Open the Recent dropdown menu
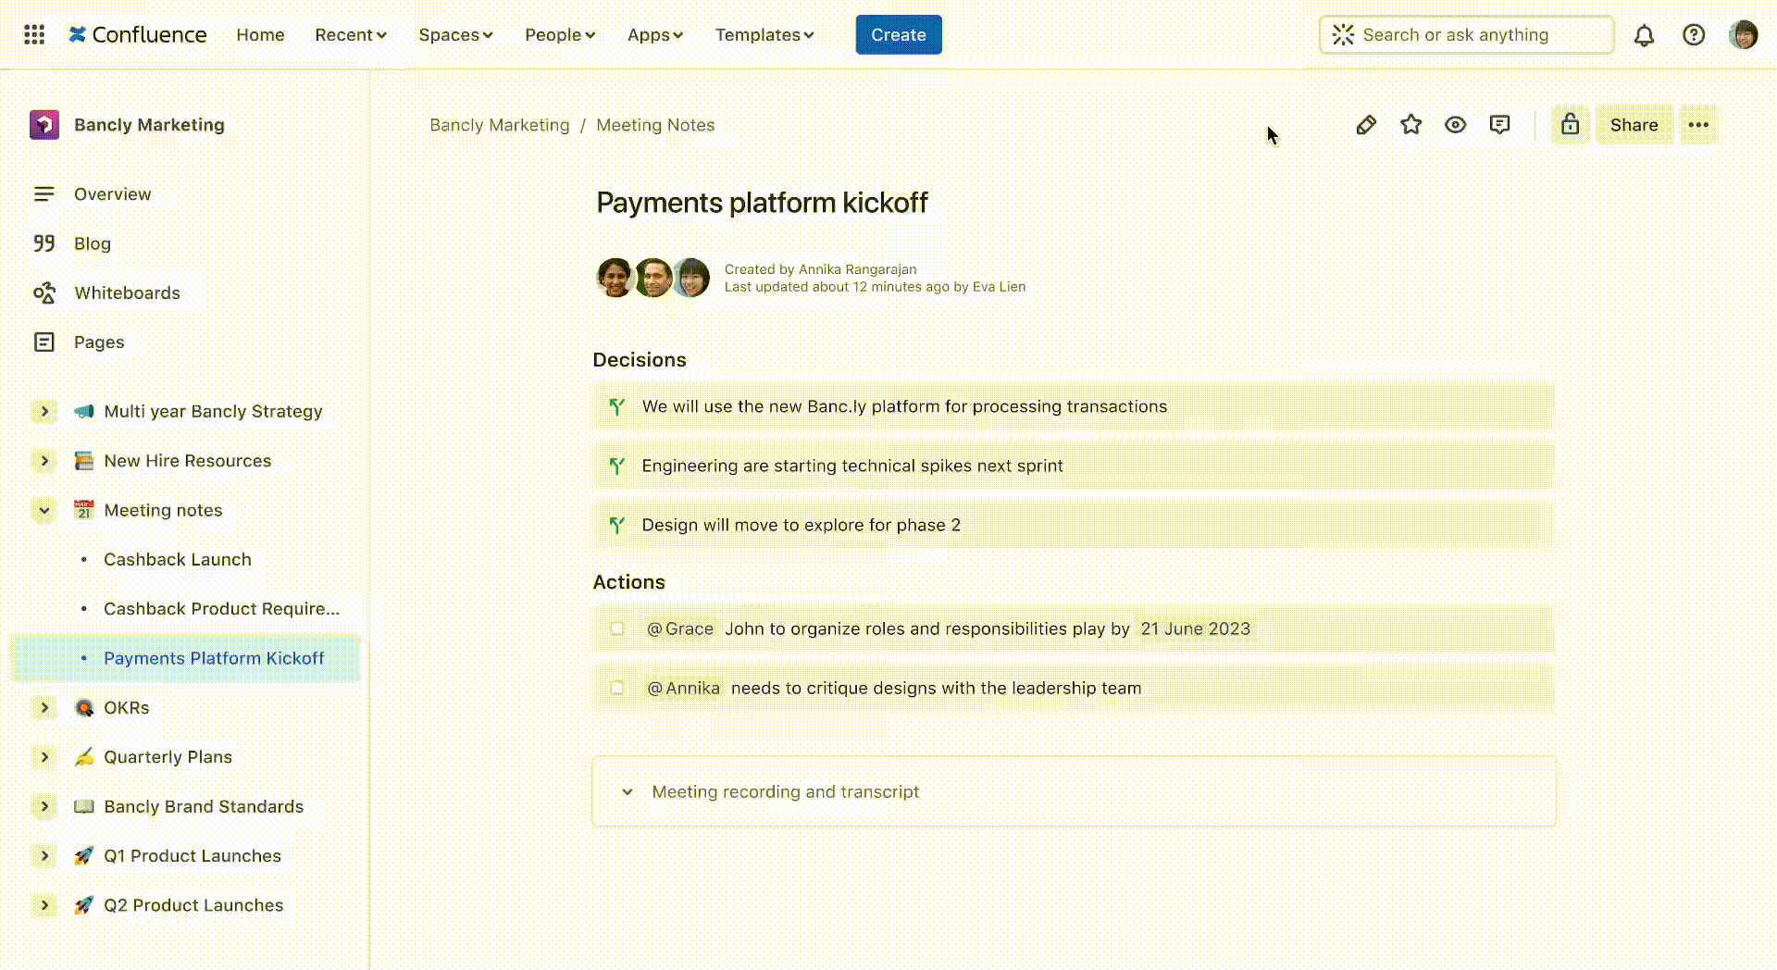 [351, 34]
